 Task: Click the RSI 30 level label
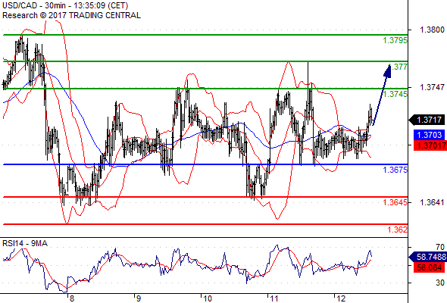pos(440,283)
